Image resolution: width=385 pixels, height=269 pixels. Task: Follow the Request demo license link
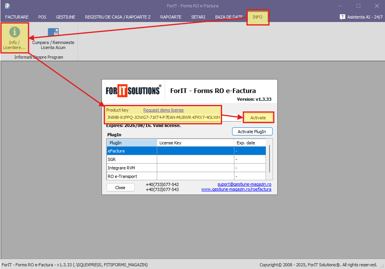tap(163, 110)
